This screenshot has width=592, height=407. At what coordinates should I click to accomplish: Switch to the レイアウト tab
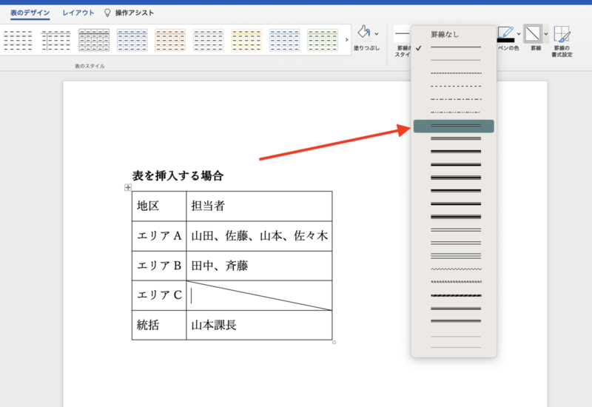click(78, 13)
